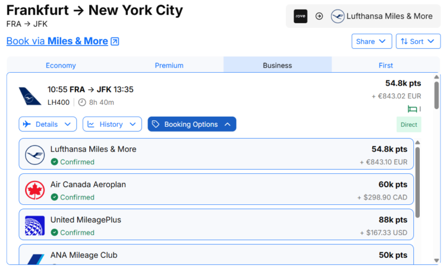Click the + €843.02 EUR surcharge text
446x268 pixels.
(397, 96)
